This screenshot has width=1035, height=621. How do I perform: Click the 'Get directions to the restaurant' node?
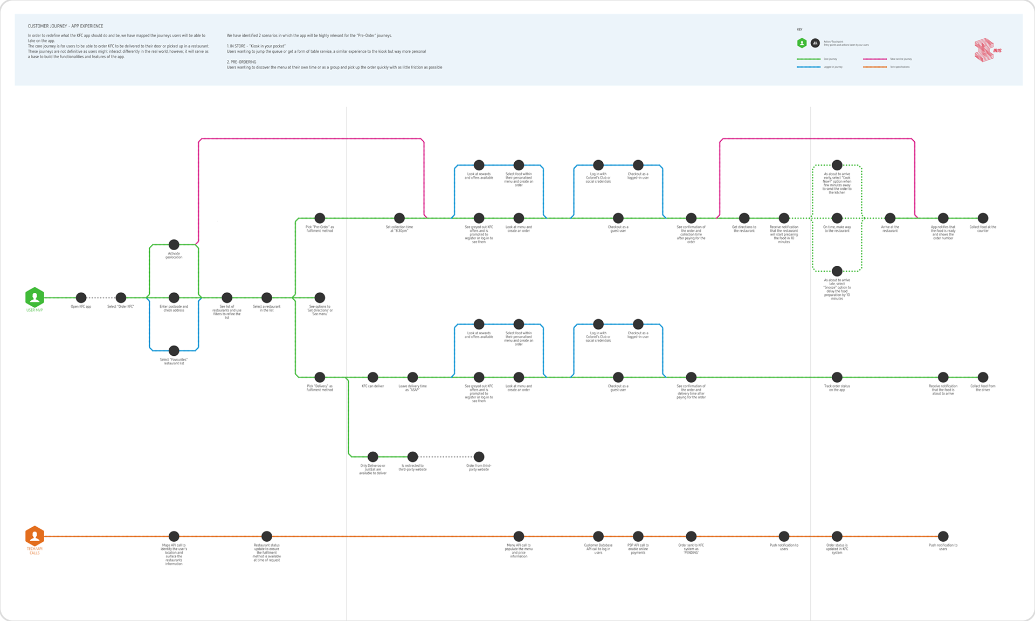tap(744, 218)
